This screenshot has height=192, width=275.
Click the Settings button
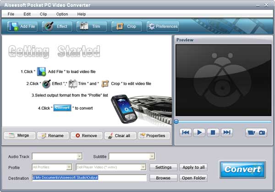click(164, 167)
